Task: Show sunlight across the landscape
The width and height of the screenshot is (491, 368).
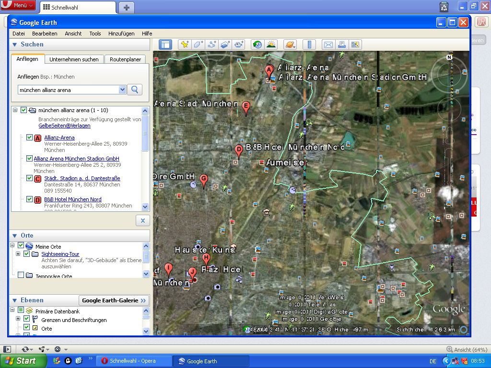Action: pyautogui.click(x=271, y=45)
